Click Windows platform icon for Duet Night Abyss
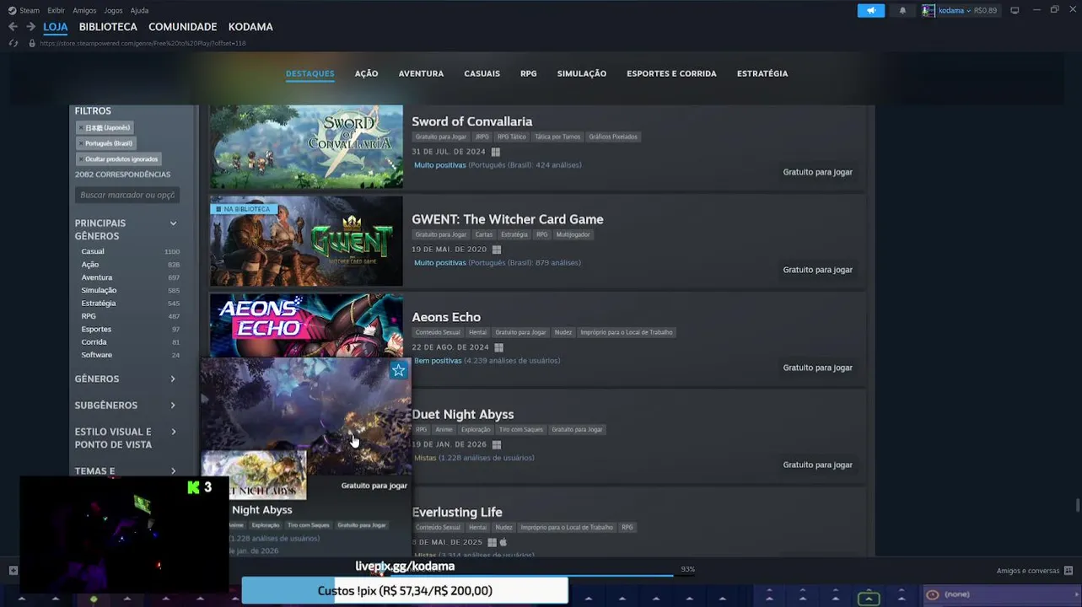Screen dimensions: 1082x607 tap(497, 444)
